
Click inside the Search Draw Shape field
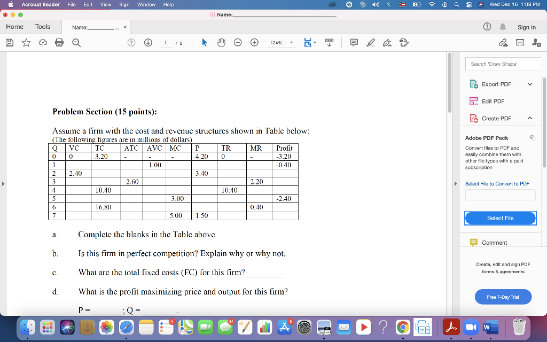pos(503,64)
